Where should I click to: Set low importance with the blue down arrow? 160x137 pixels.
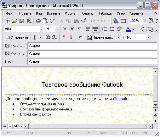[71, 37]
